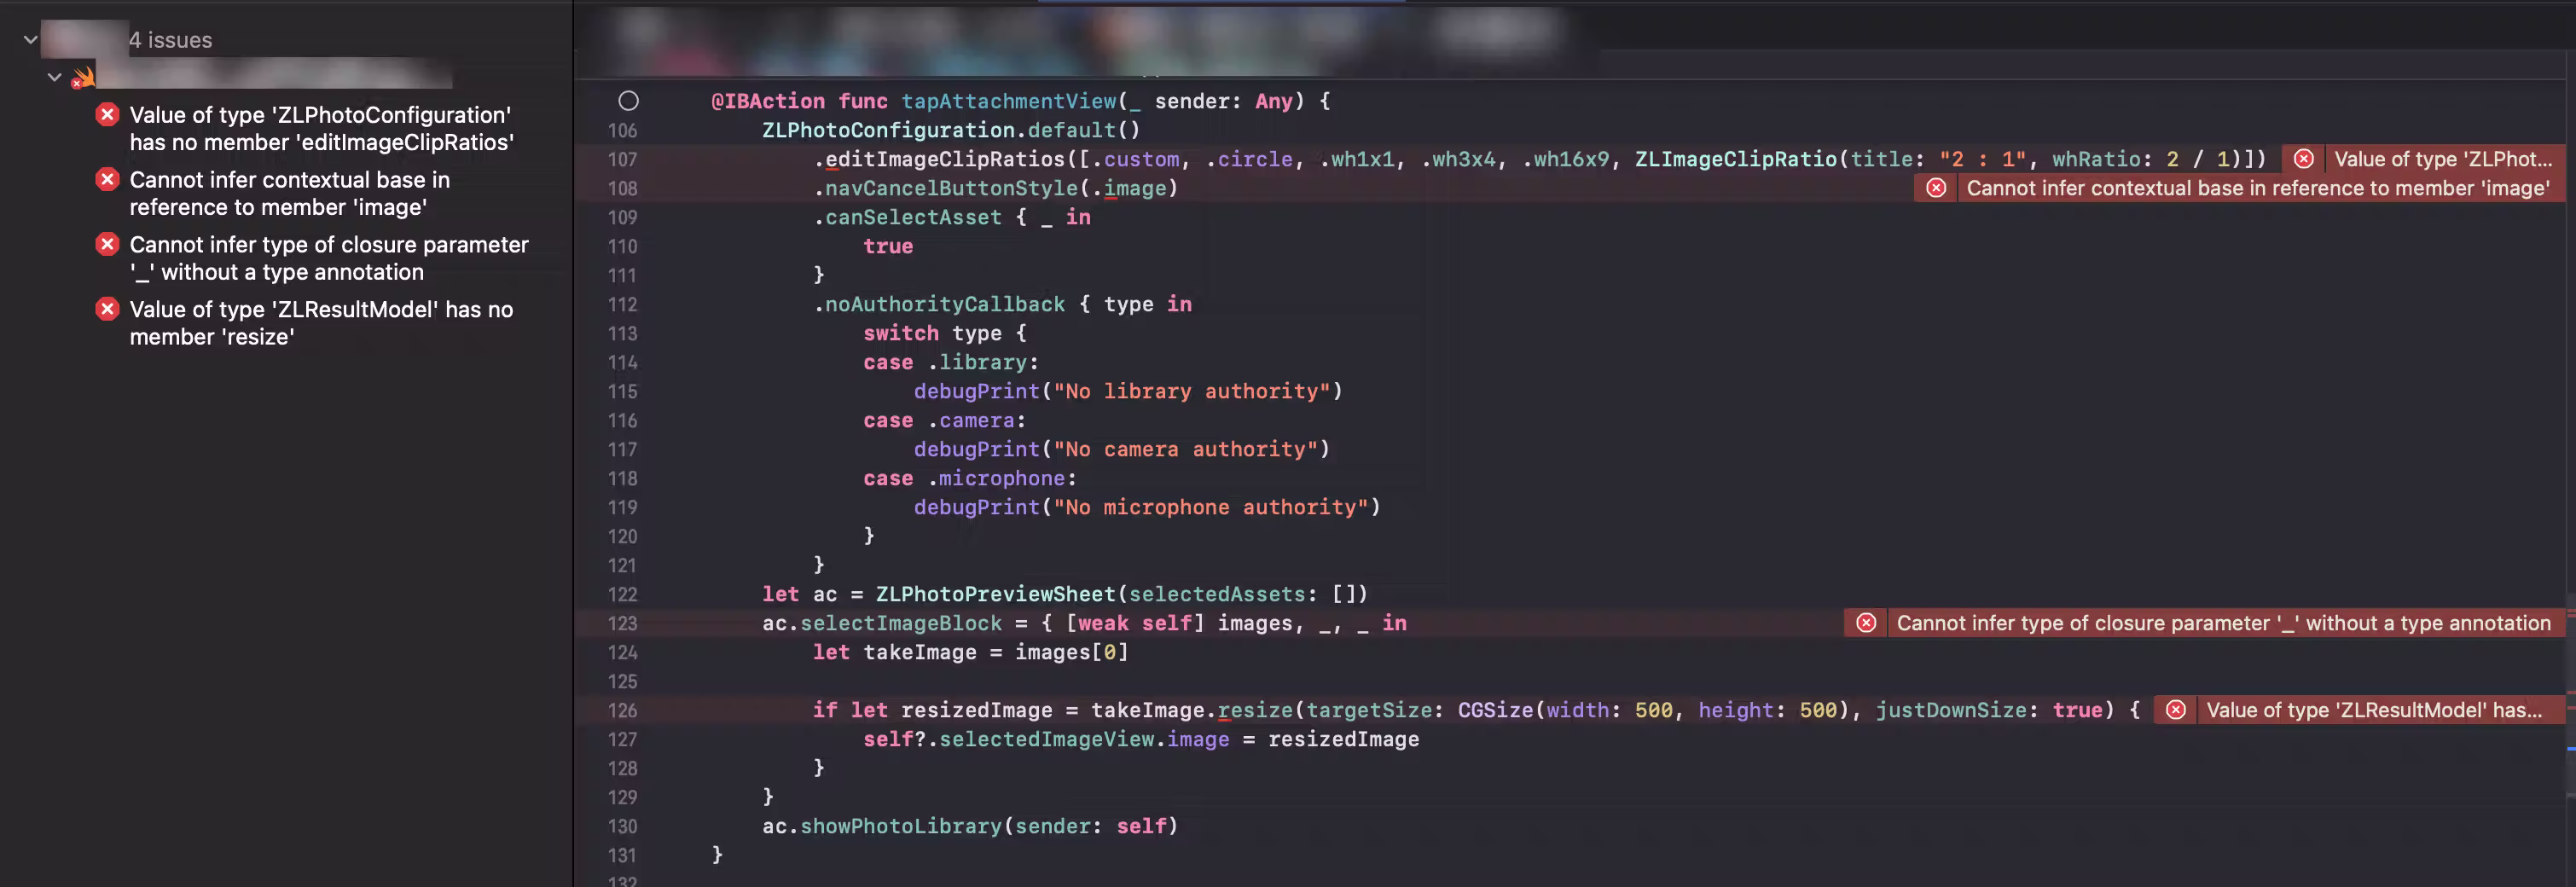Open inline message 'Cannot infer contextual base in reference'
Viewport: 2576px width, 887px height.
pyautogui.click(x=2257, y=188)
